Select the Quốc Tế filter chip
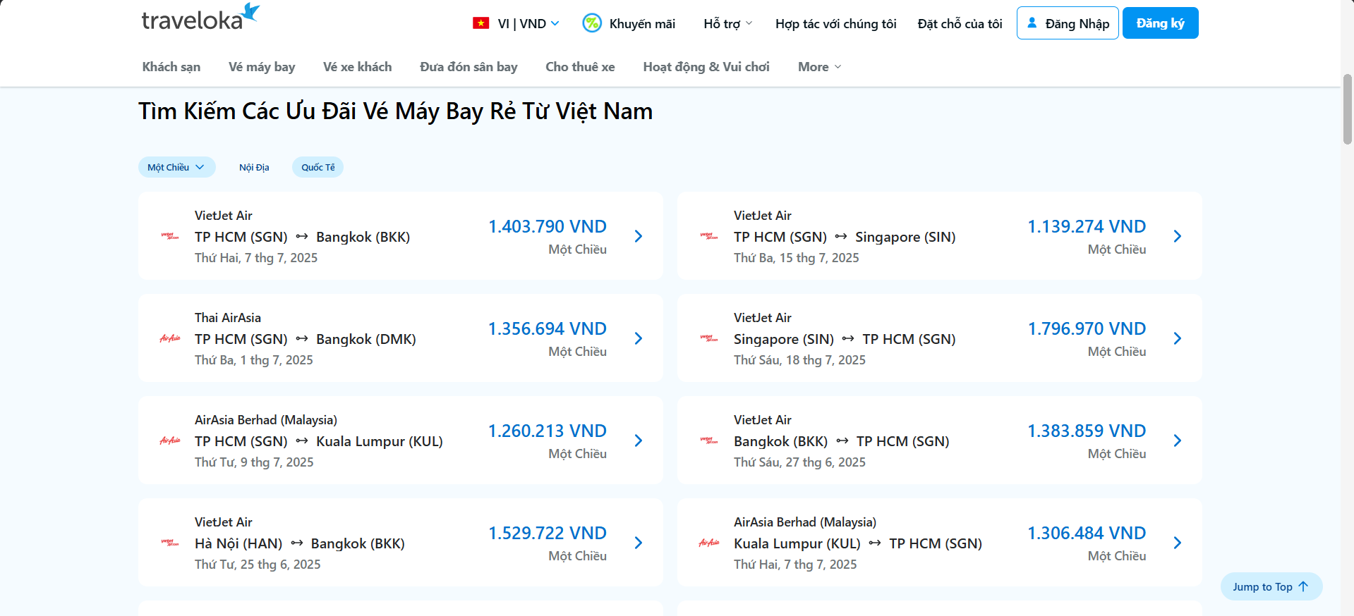Image resolution: width=1354 pixels, height=616 pixels. (318, 167)
